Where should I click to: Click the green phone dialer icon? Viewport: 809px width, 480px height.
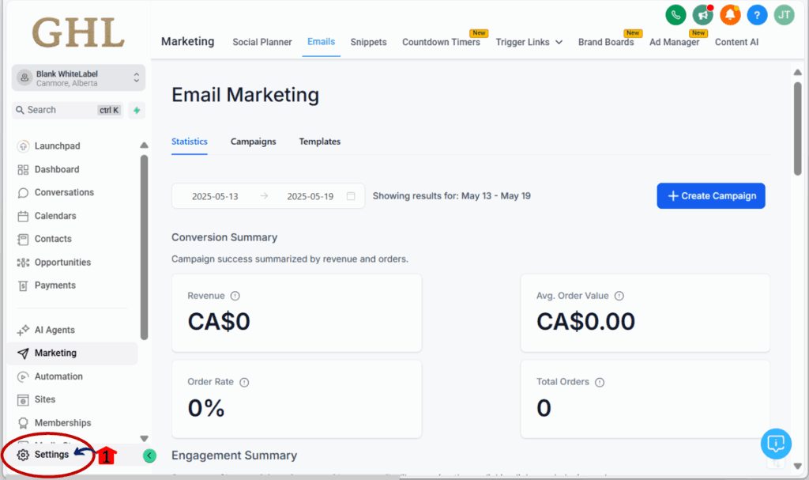(x=675, y=15)
